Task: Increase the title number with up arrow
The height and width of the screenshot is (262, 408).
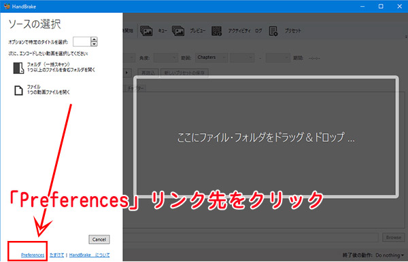Action: tap(94, 39)
